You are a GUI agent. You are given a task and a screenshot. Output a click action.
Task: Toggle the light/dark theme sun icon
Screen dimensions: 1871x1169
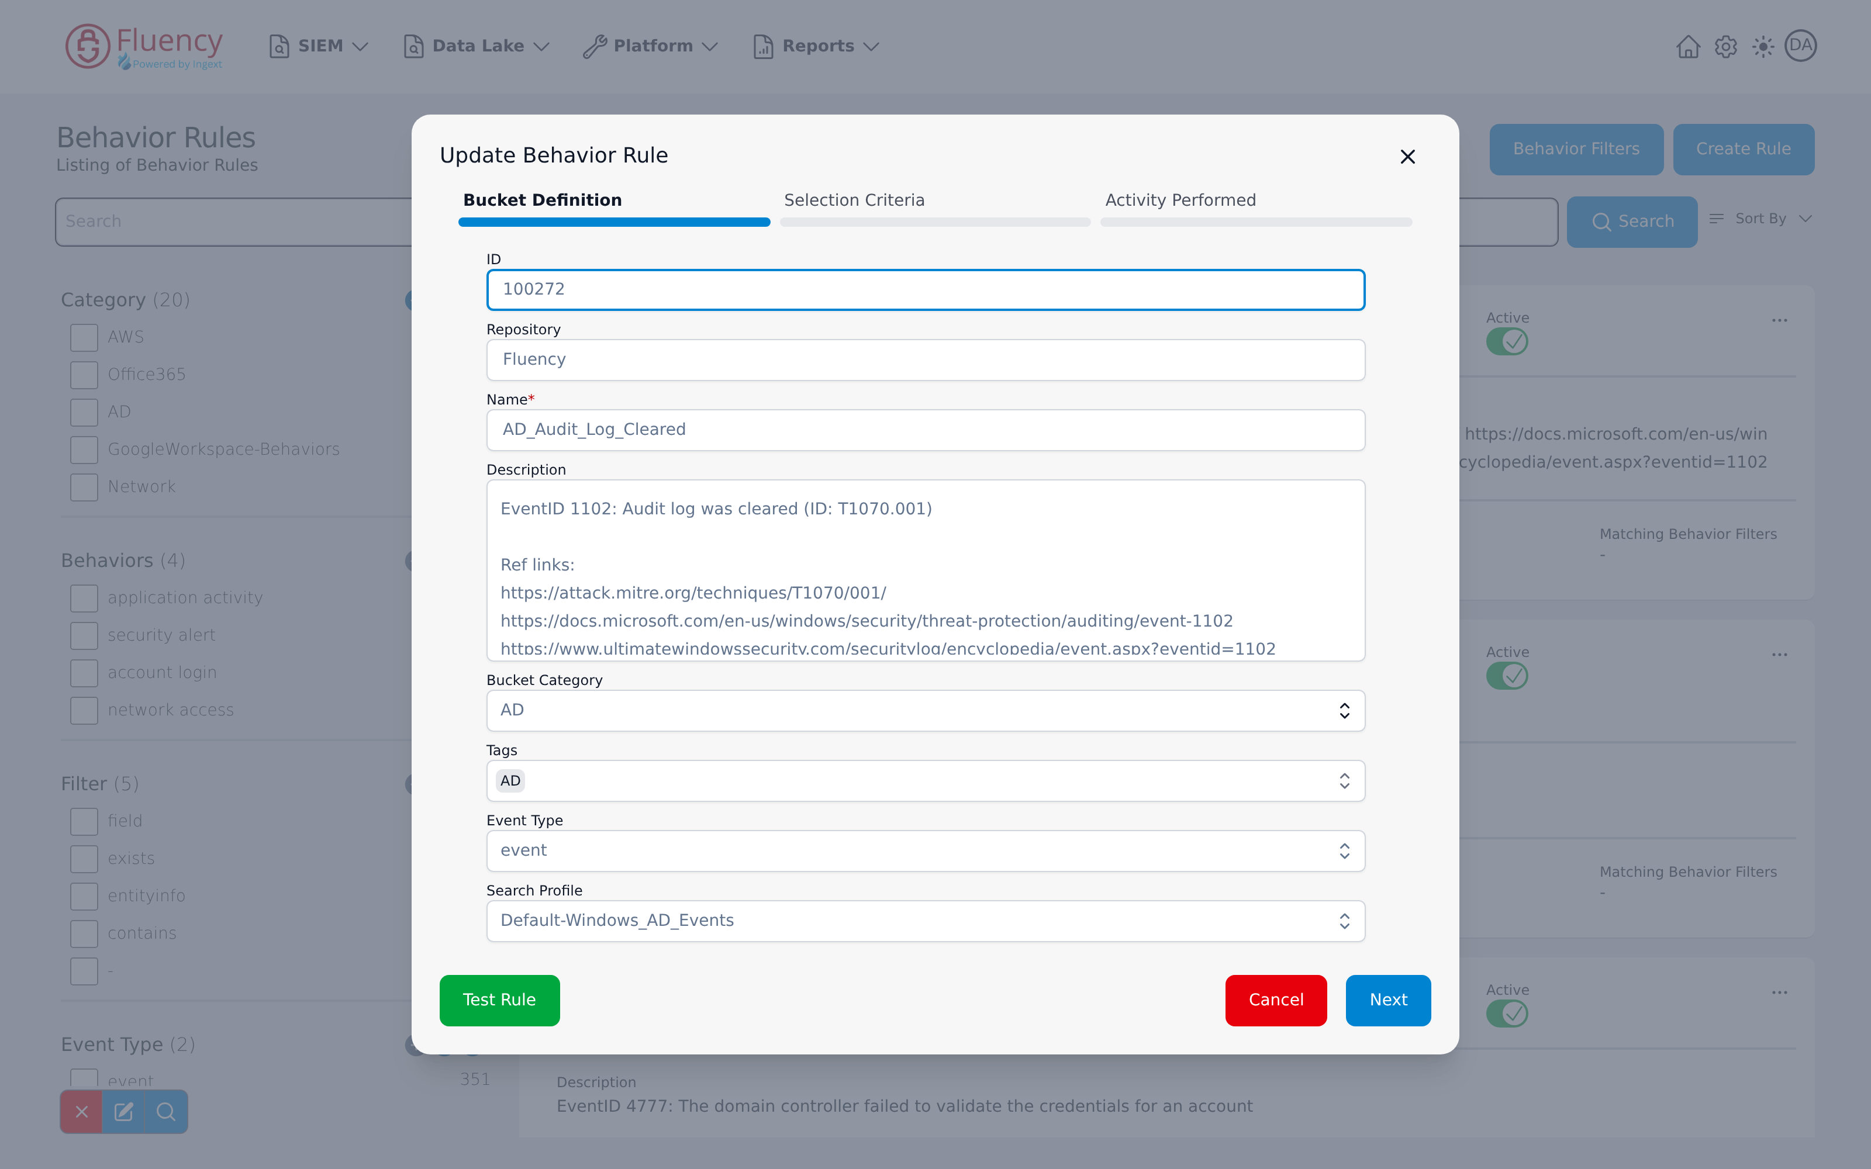(1763, 46)
